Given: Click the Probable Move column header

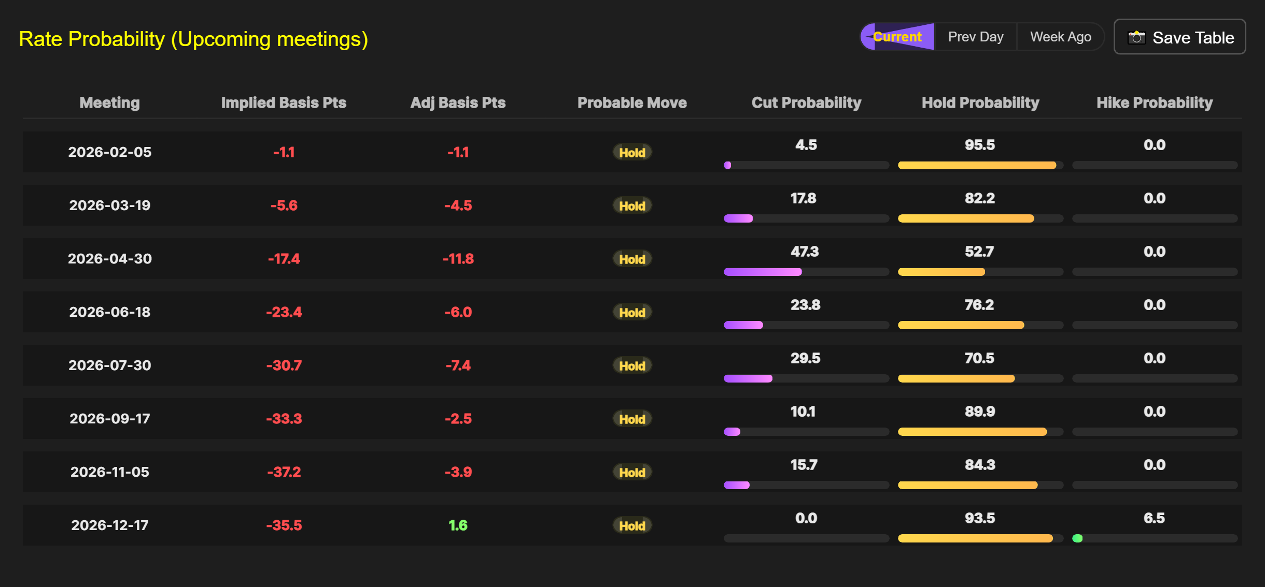Looking at the screenshot, I should (x=632, y=102).
